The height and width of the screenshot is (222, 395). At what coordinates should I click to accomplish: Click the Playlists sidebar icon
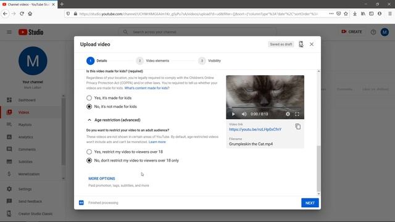point(9,125)
